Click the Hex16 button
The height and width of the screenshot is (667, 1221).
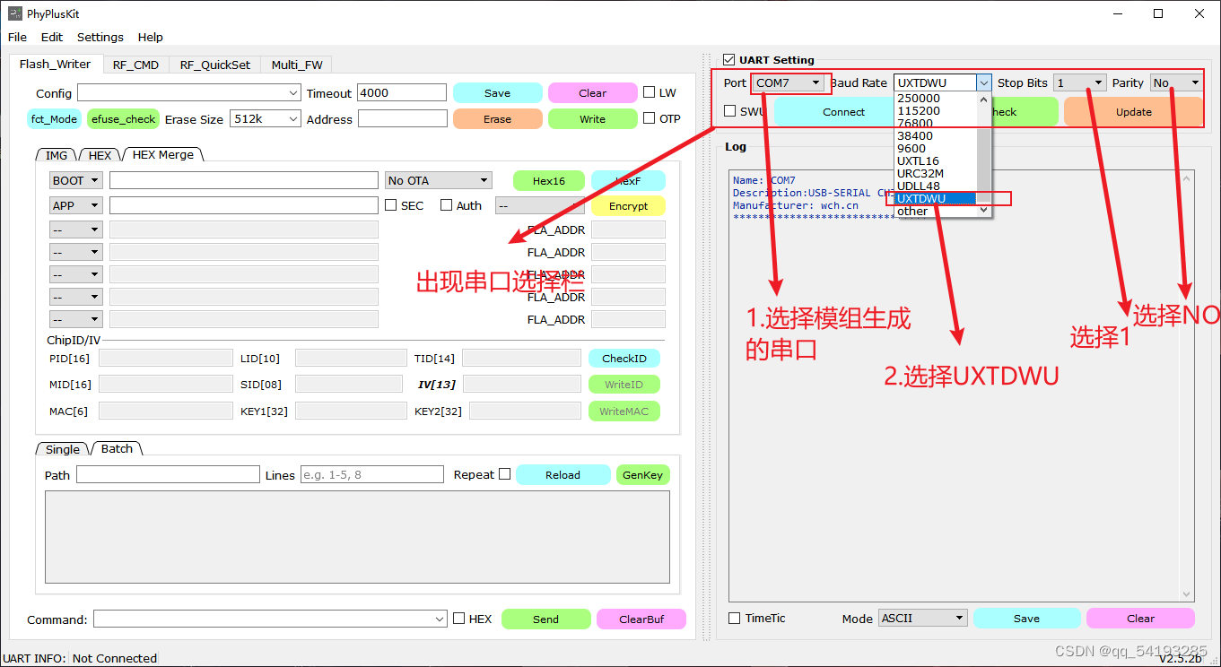548,180
